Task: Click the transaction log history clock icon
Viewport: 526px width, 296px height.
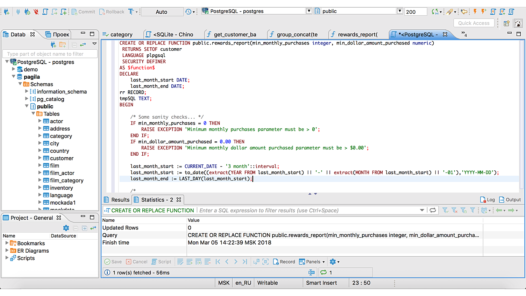Action: pos(189,12)
